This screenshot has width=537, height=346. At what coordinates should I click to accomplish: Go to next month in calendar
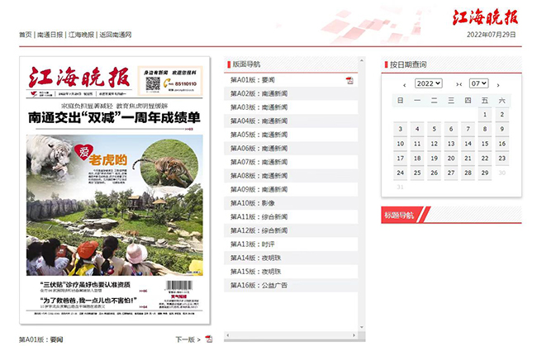click(498, 84)
